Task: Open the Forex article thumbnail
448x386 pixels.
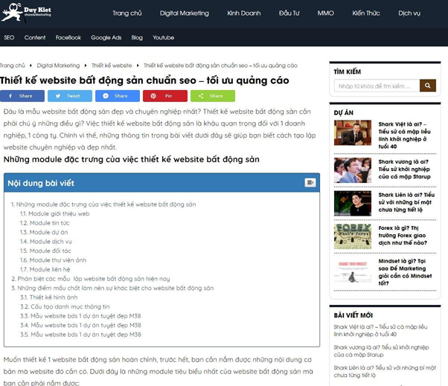Action: point(352,237)
